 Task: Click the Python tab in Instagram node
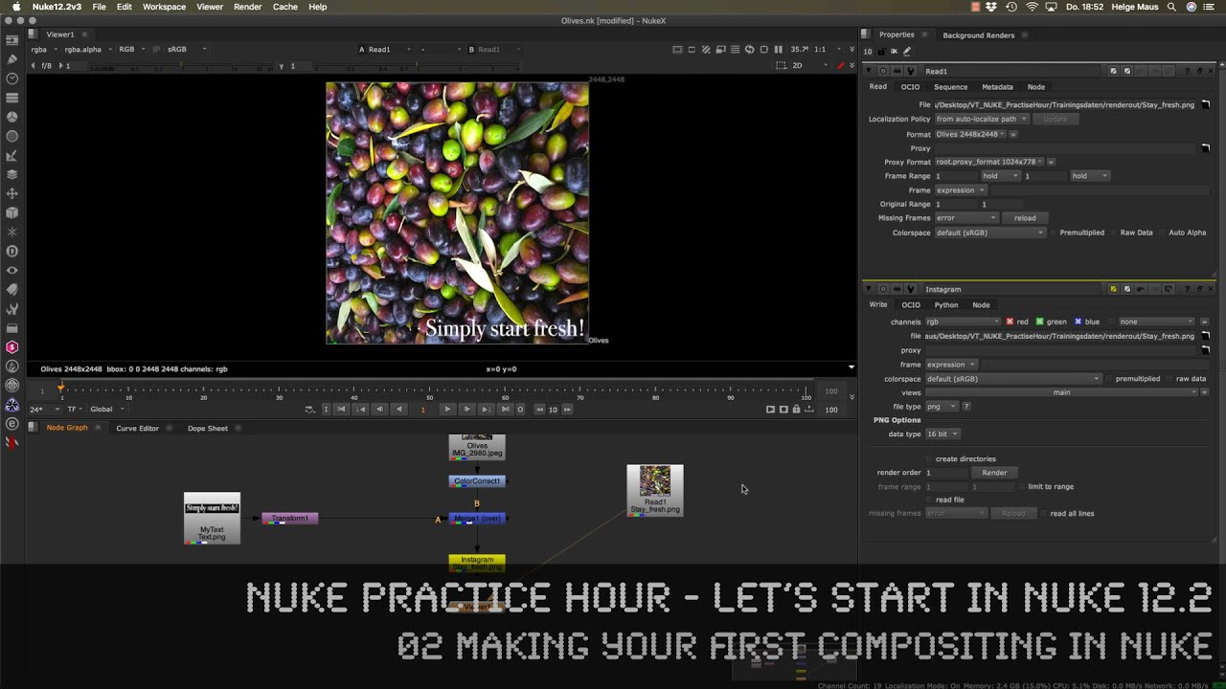tap(946, 305)
